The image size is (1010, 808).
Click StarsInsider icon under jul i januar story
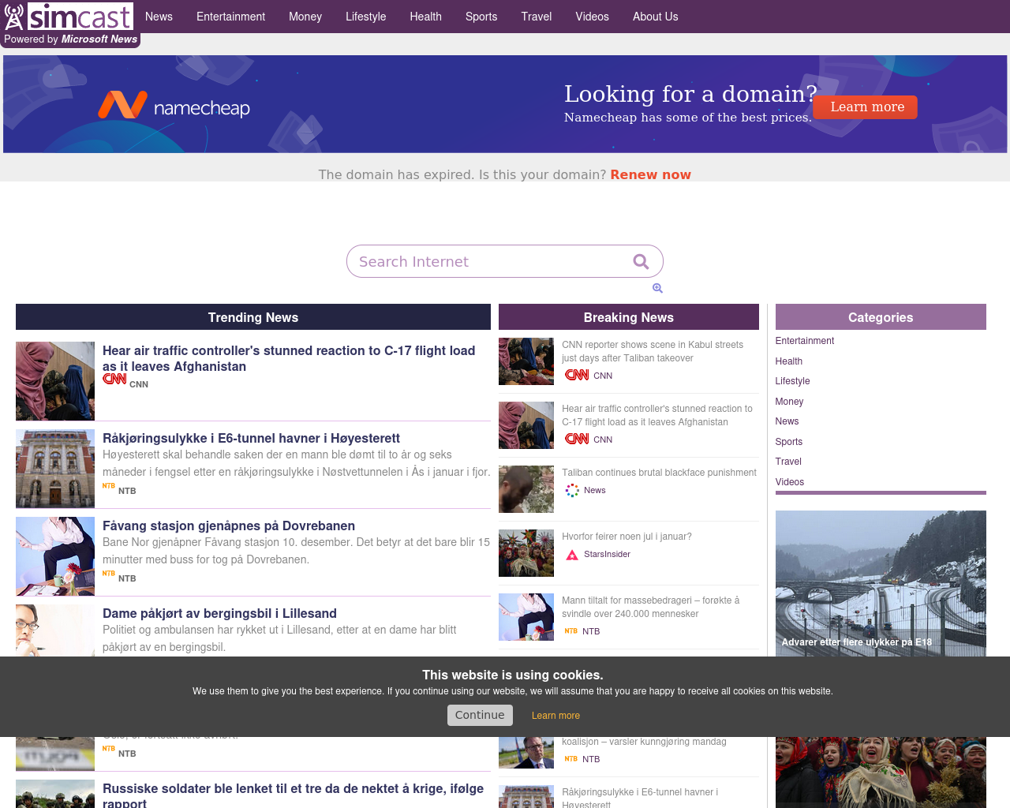[x=572, y=555]
